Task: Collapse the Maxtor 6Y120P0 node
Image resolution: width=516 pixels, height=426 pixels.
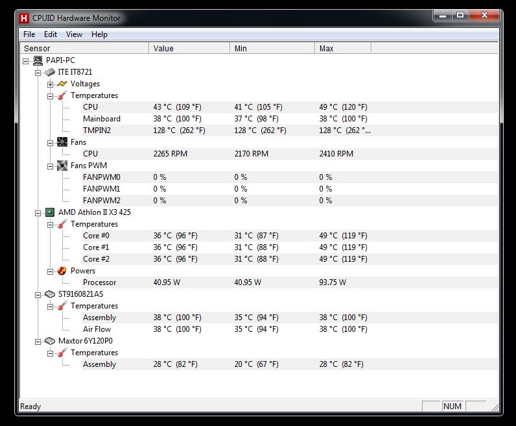Action: click(38, 342)
